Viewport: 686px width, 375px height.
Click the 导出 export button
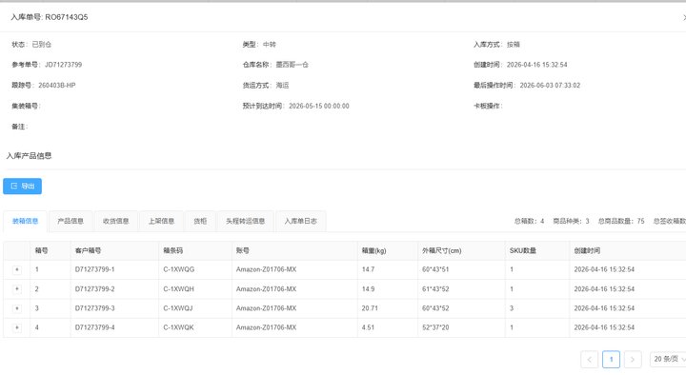pyautogui.click(x=22, y=187)
